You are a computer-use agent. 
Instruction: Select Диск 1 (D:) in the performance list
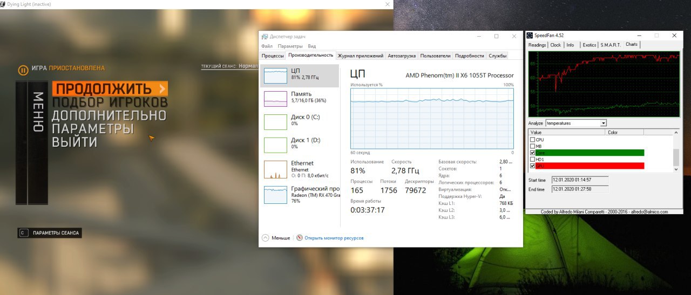[x=300, y=145]
